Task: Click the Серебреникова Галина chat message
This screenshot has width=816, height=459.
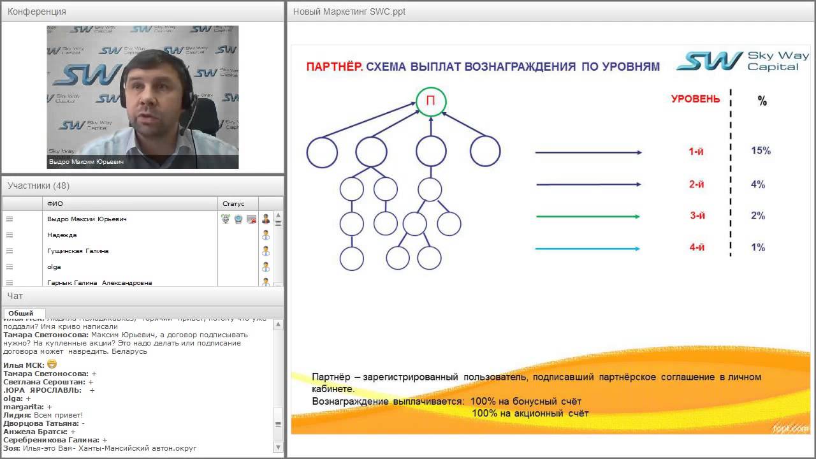Action: (54, 439)
